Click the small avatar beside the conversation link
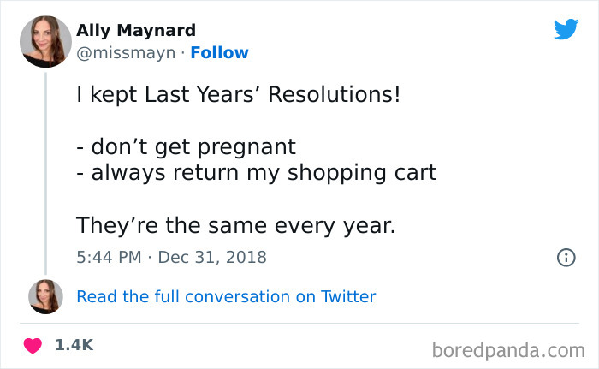This screenshot has width=599, height=369. (45, 296)
